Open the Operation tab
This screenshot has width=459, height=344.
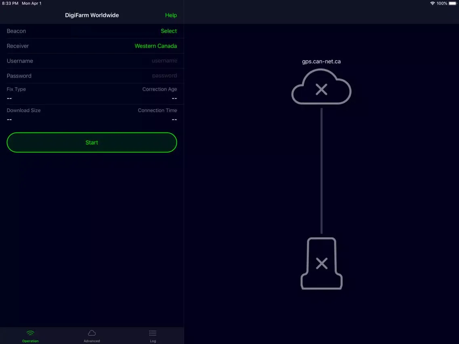pos(30,336)
